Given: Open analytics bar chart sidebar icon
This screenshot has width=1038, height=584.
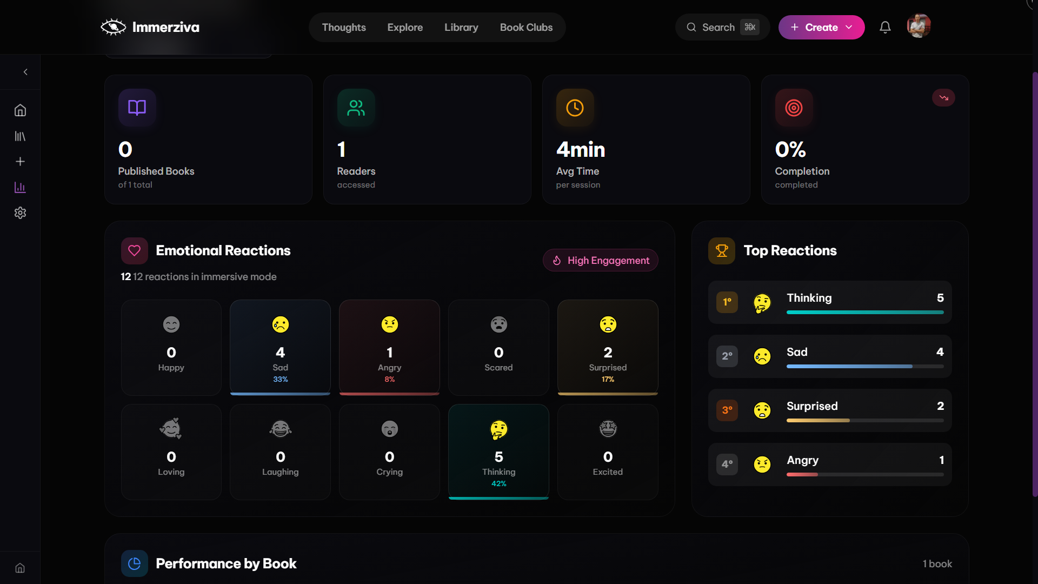Looking at the screenshot, I should [x=20, y=188].
